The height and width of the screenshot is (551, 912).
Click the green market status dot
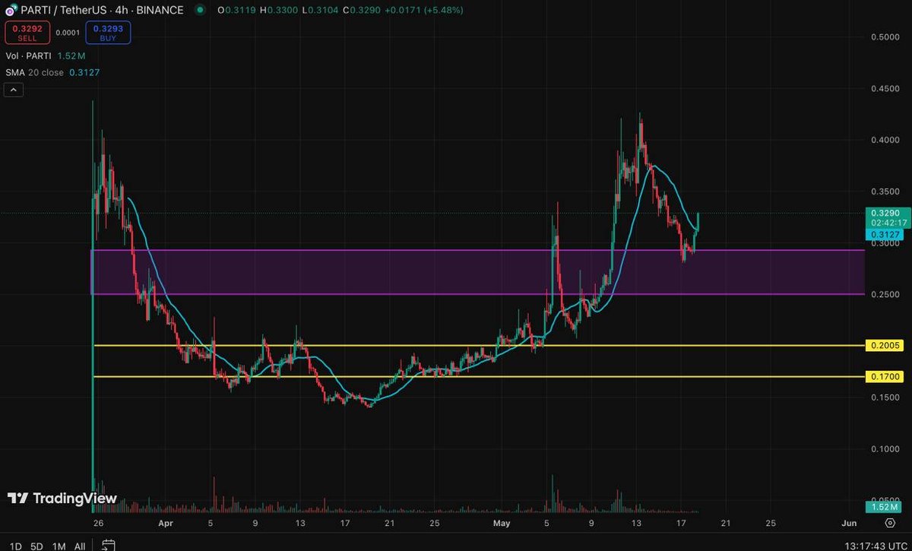[200, 11]
